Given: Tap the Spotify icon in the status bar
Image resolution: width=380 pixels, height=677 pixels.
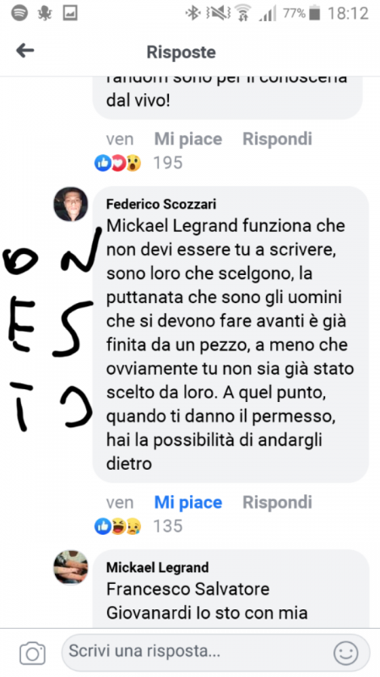Looking at the screenshot, I should 19,13.
